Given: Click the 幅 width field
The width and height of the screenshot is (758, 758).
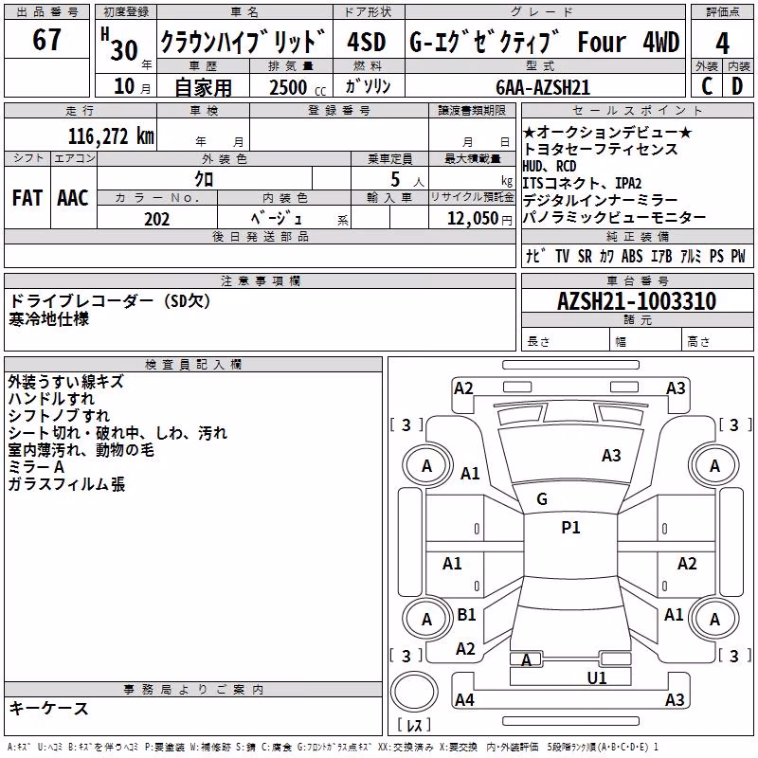Looking at the screenshot, I should click(x=646, y=341).
